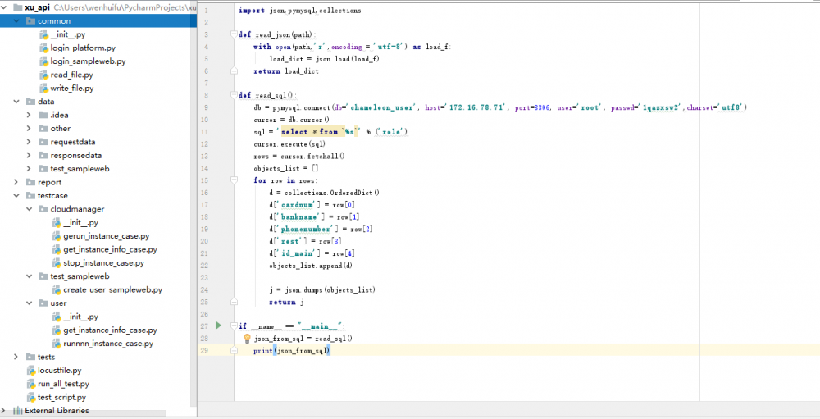820x419 pixels.
Task: Click the External Libraries icon
Action: coord(17,411)
